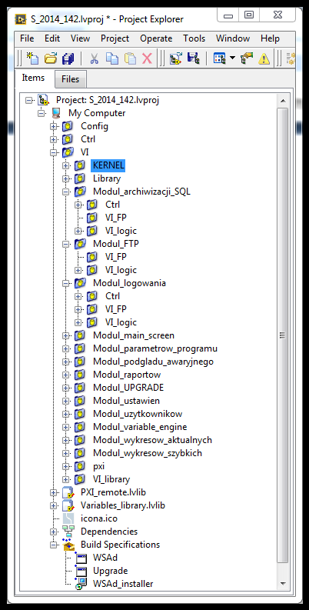This screenshot has height=610, width=309.
Task: Click the Save All disks icon
Action: tap(68, 58)
